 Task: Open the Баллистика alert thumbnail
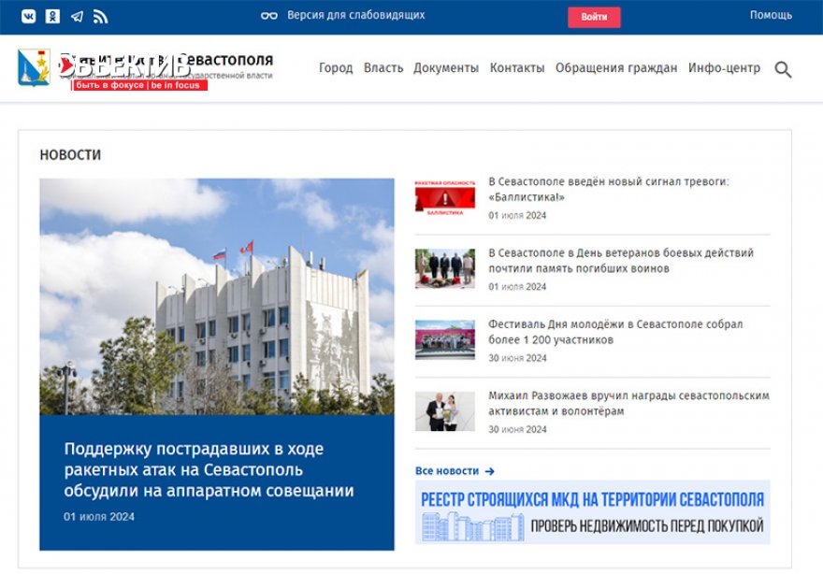[445, 196]
